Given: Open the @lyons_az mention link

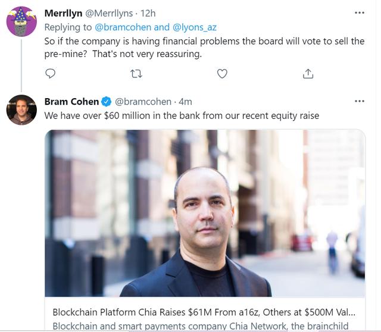Looking at the screenshot, I should click(x=195, y=27).
